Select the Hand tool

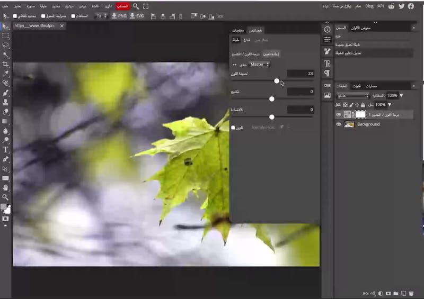(x=6, y=187)
